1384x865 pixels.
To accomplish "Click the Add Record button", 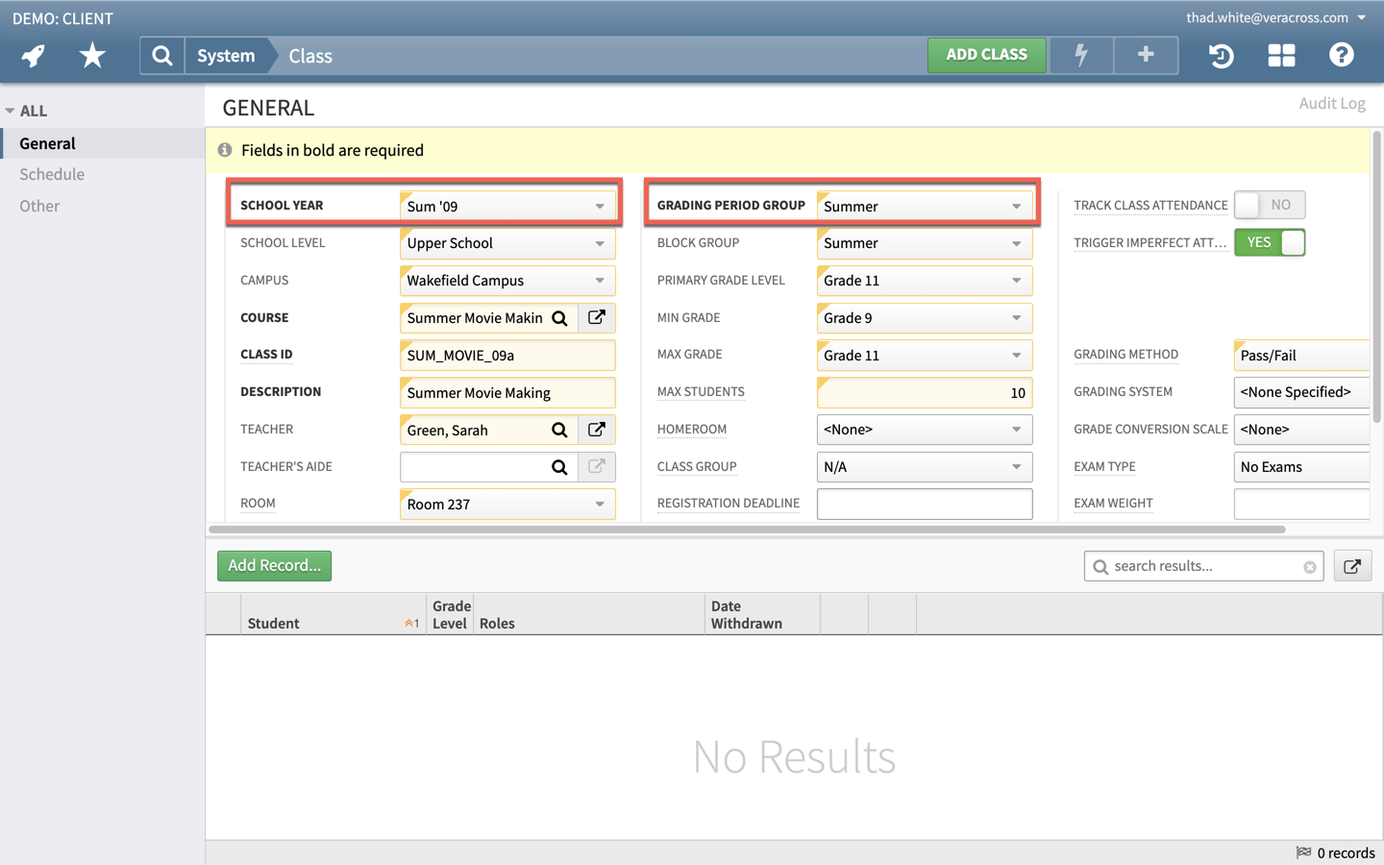I will coord(274,566).
